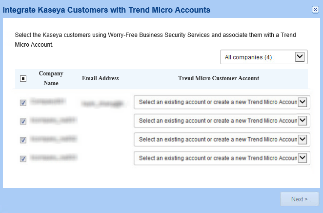Screen dimensions: 323x213
Task: Click the Email Address column header
Action: coord(100,78)
